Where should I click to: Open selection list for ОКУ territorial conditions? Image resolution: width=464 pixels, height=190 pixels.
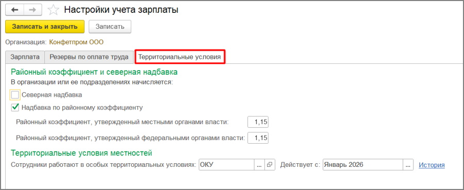click(259, 165)
